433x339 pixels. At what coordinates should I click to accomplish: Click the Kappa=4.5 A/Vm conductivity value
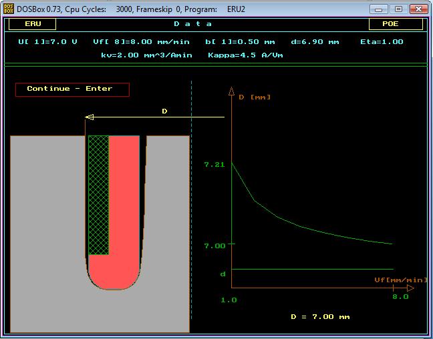245,55
